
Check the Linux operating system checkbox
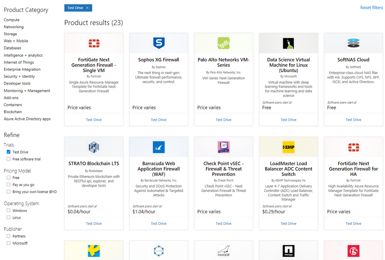pos(8,218)
